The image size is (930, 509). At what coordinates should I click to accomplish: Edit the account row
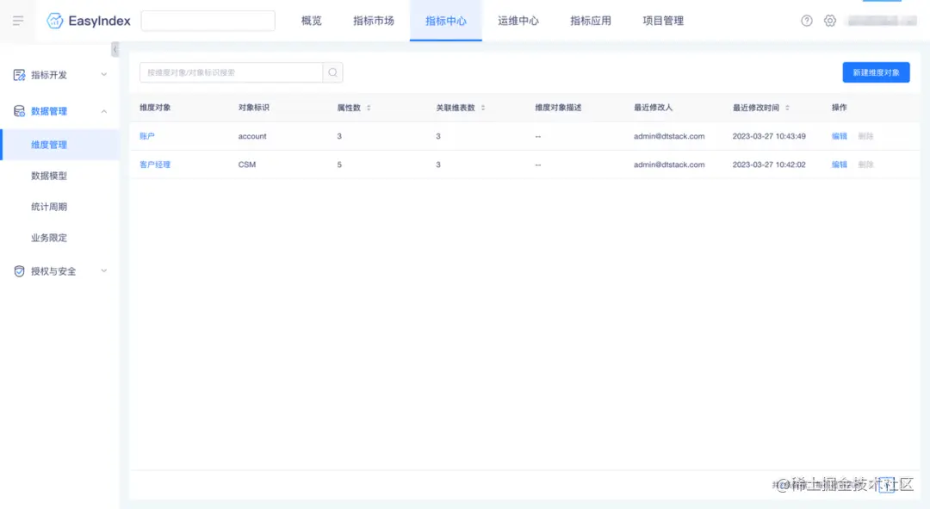click(x=840, y=136)
